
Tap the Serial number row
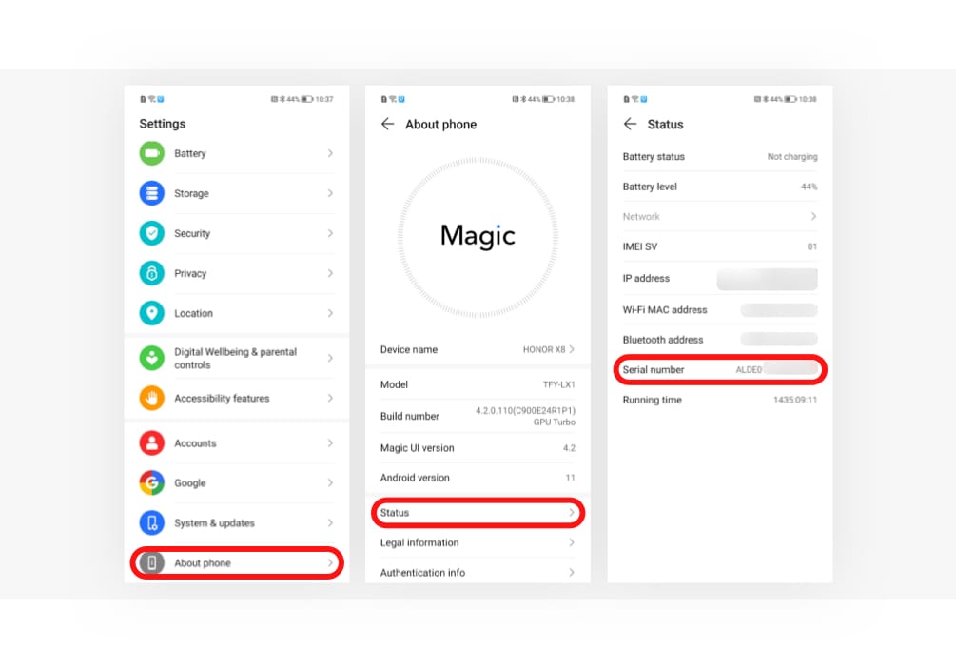(719, 370)
